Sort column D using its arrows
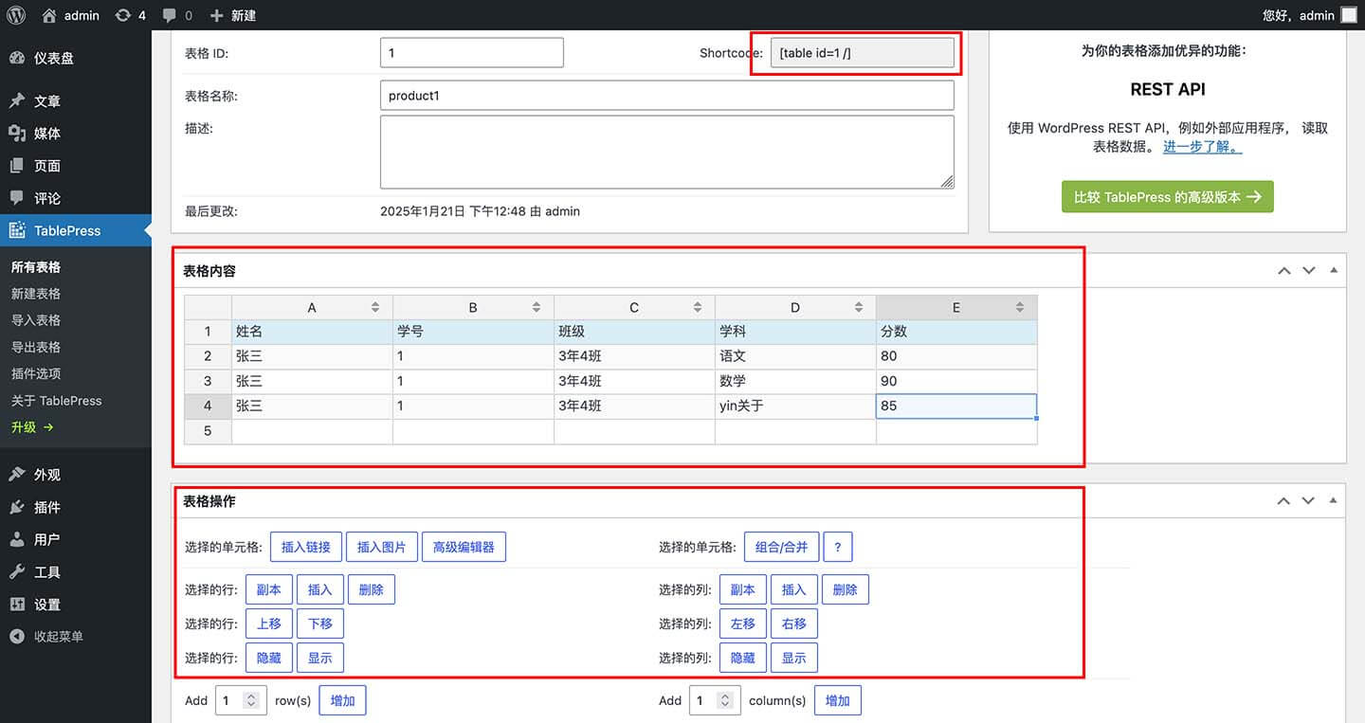Image resolution: width=1365 pixels, height=723 pixels. 859,308
